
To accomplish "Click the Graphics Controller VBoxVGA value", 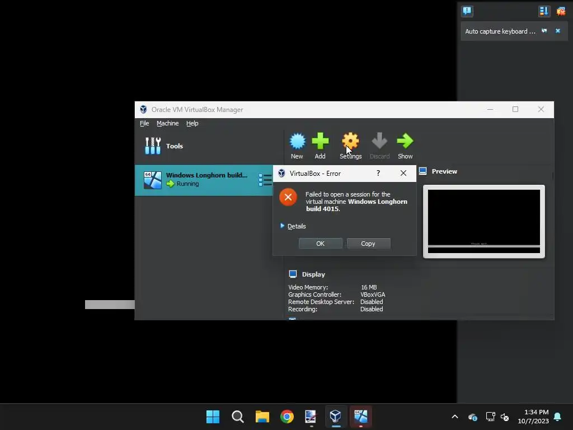I will (373, 295).
